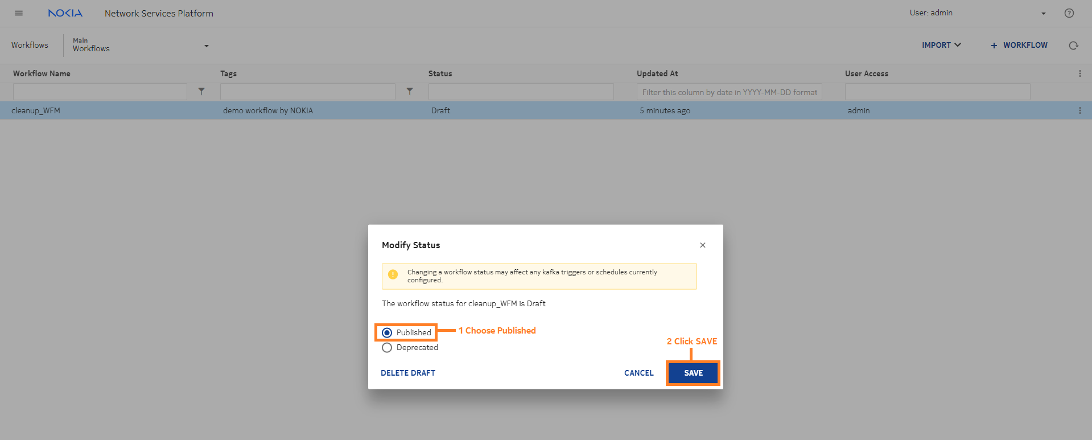Click the '5 minutes ago' cell
The height and width of the screenshot is (440, 1092).
(x=665, y=110)
